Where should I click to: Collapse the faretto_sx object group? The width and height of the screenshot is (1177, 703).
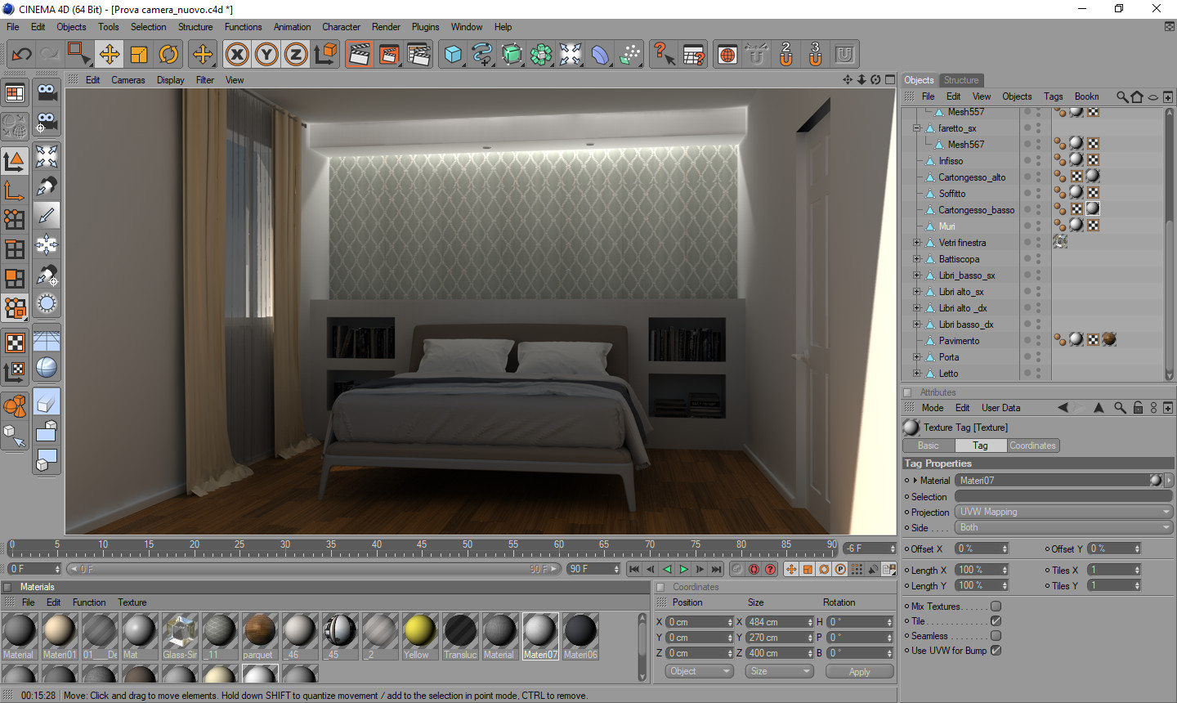click(x=916, y=128)
